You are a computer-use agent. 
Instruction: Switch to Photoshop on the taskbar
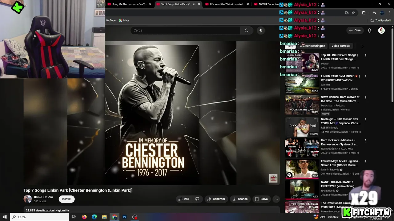[125, 217]
